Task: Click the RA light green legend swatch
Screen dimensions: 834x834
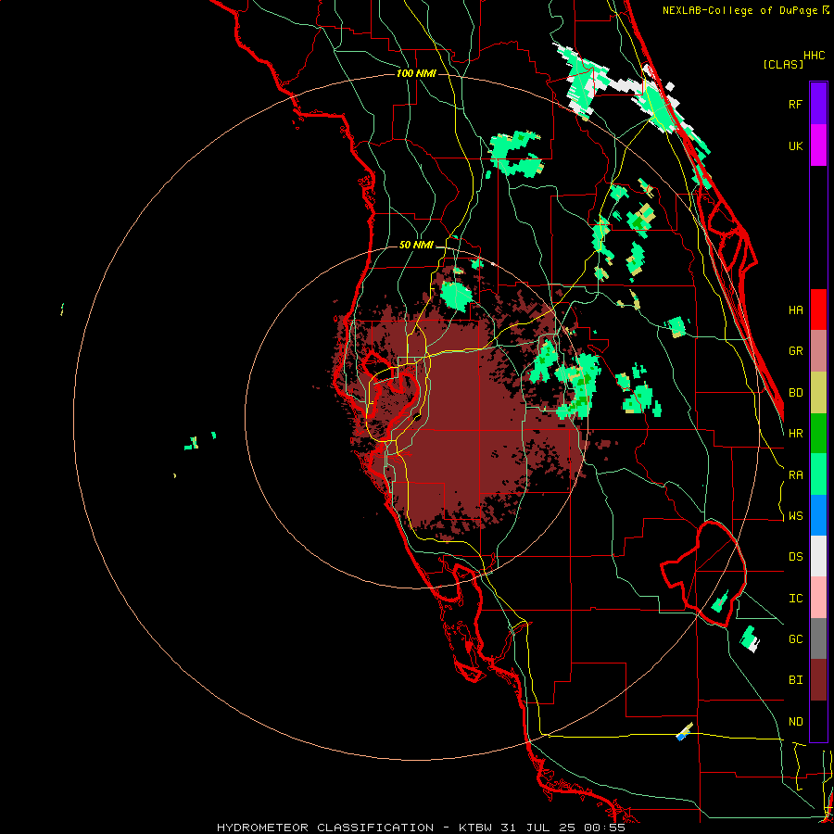Action: [x=818, y=474]
